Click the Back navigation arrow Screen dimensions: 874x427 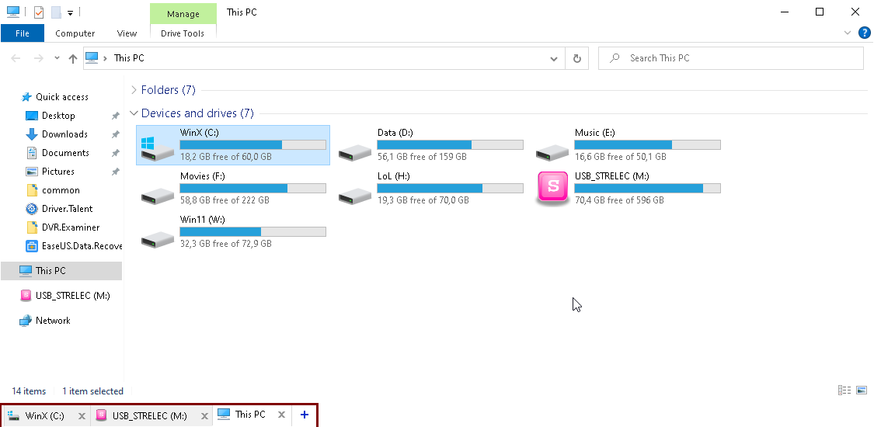click(x=16, y=58)
